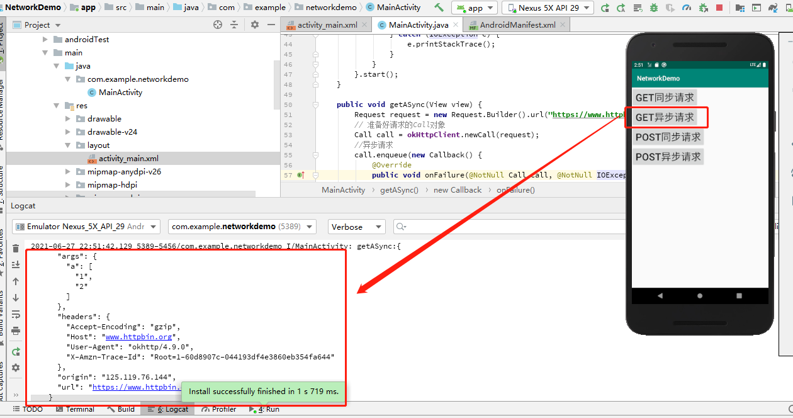
Task: Open Project panel gear options
Action: (x=254, y=25)
